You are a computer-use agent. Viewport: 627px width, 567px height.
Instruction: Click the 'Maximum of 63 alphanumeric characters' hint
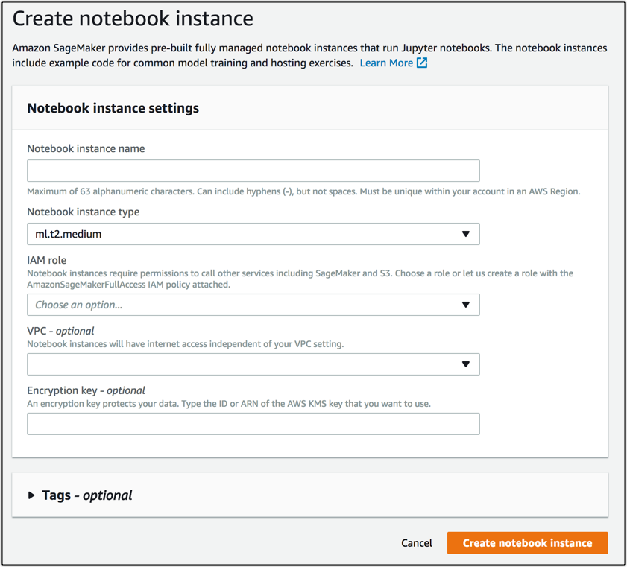click(303, 191)
